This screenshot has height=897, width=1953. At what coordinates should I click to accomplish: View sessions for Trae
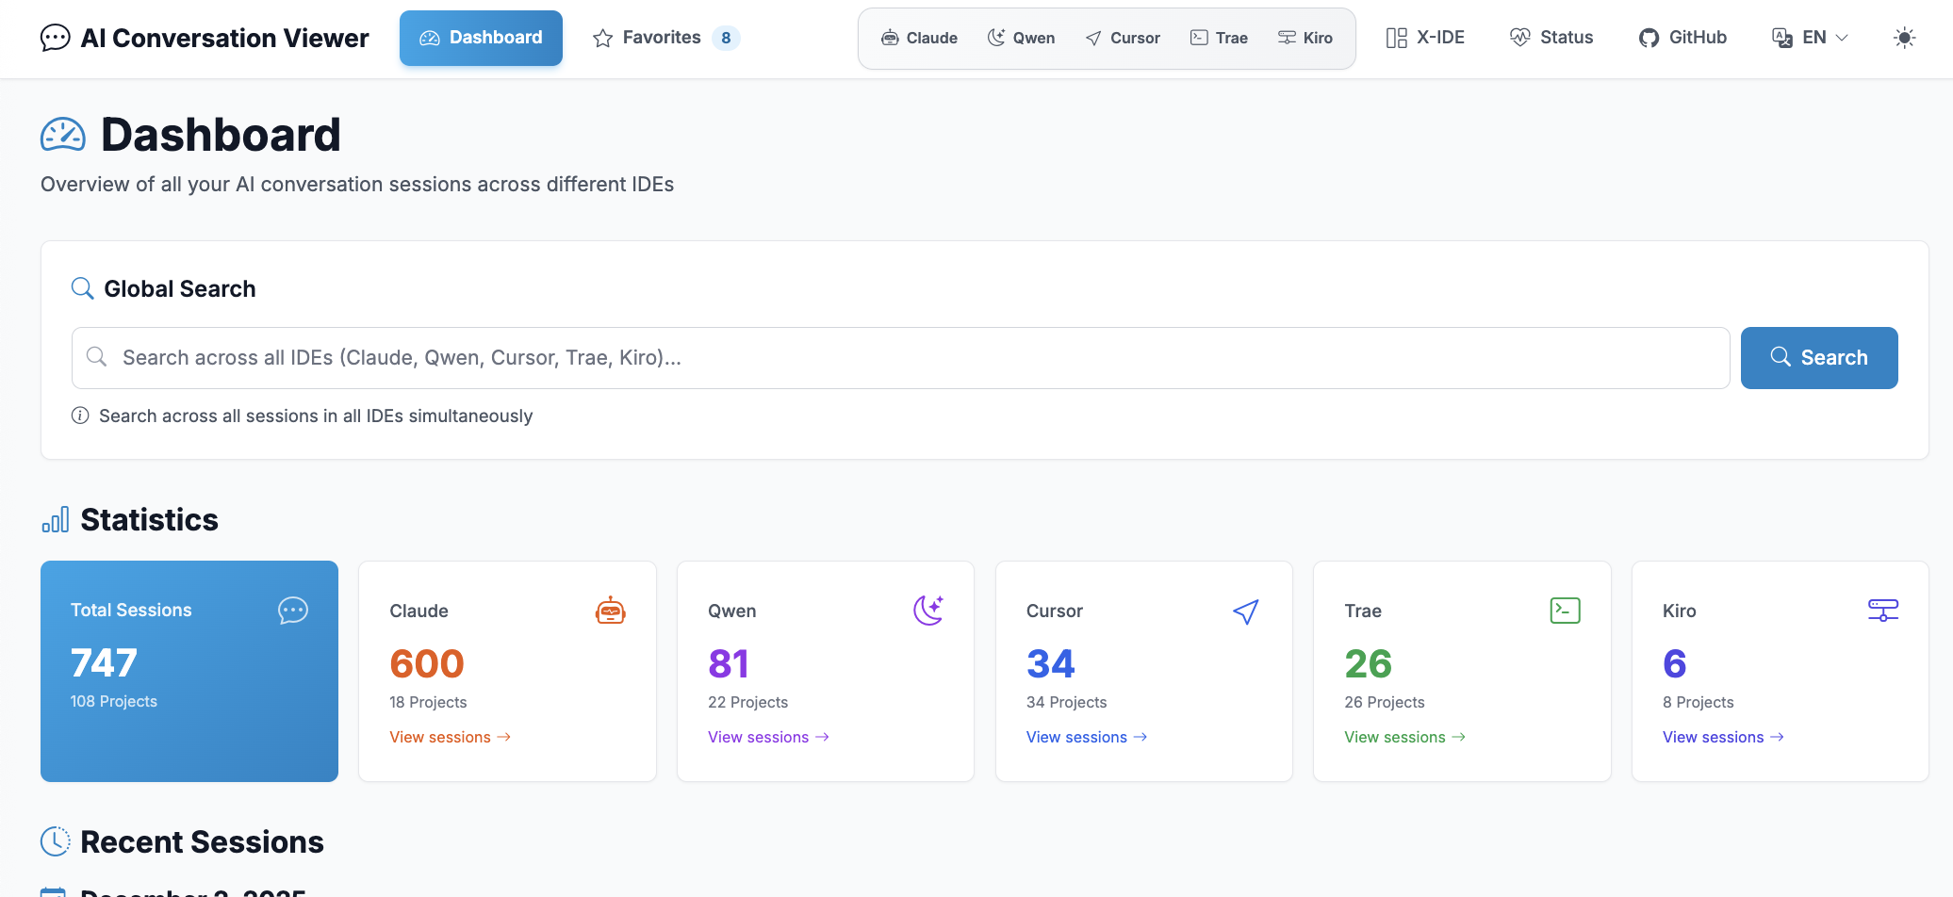coord(1405,737)
